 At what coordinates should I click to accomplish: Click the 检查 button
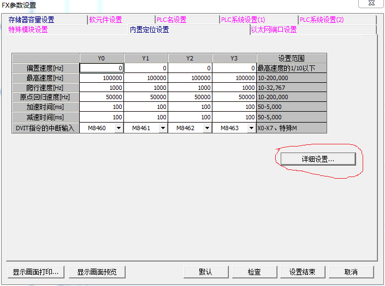[254, 272]
